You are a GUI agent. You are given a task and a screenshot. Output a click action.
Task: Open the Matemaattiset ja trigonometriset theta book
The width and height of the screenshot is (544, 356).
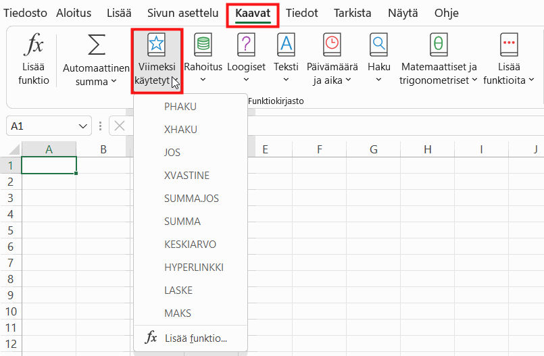pyautogui.click(x=439, y=45)
